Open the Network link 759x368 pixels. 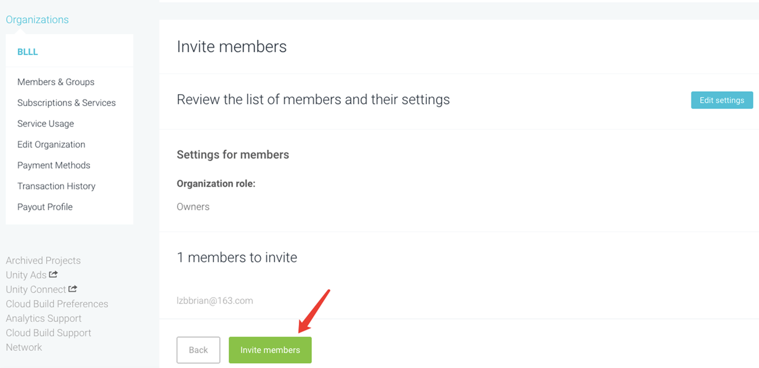24,347
